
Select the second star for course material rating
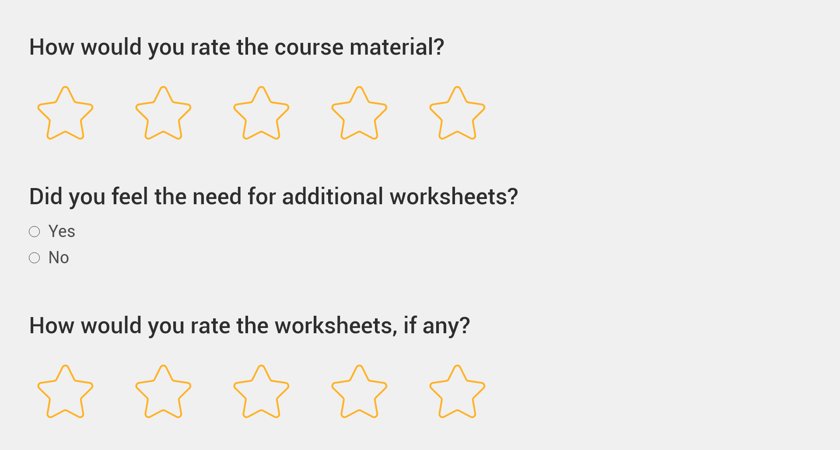click(163, 114)
